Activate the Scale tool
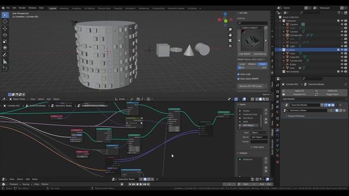349x196 pixels. point(5,41)
